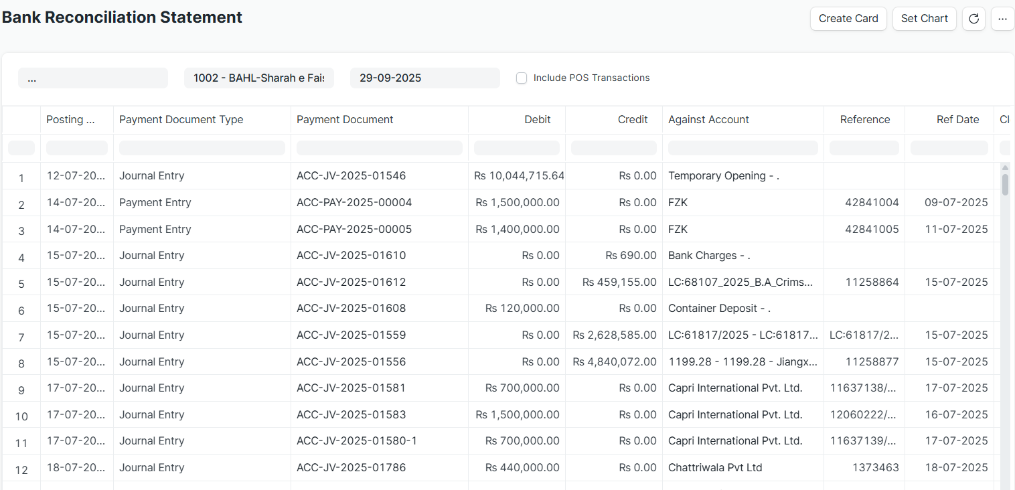
Task: Click row number 12 cell
Action: [x=21, y=469]
